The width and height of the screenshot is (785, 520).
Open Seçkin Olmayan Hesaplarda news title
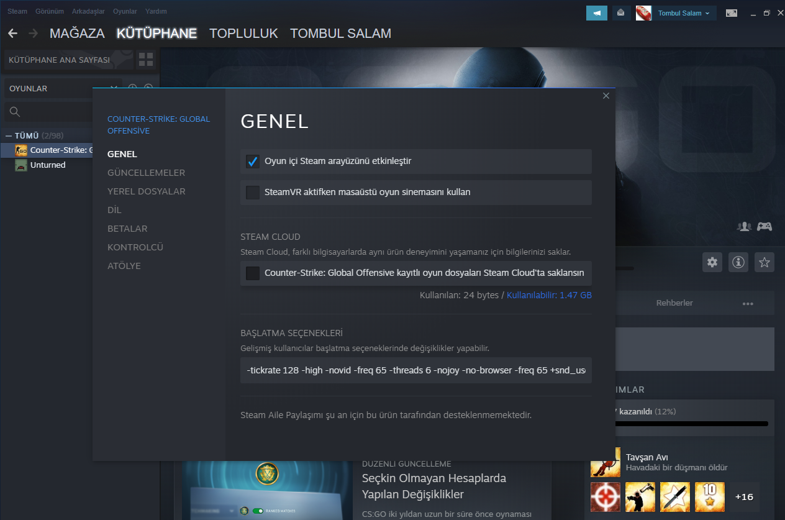[x=434, y=486]
